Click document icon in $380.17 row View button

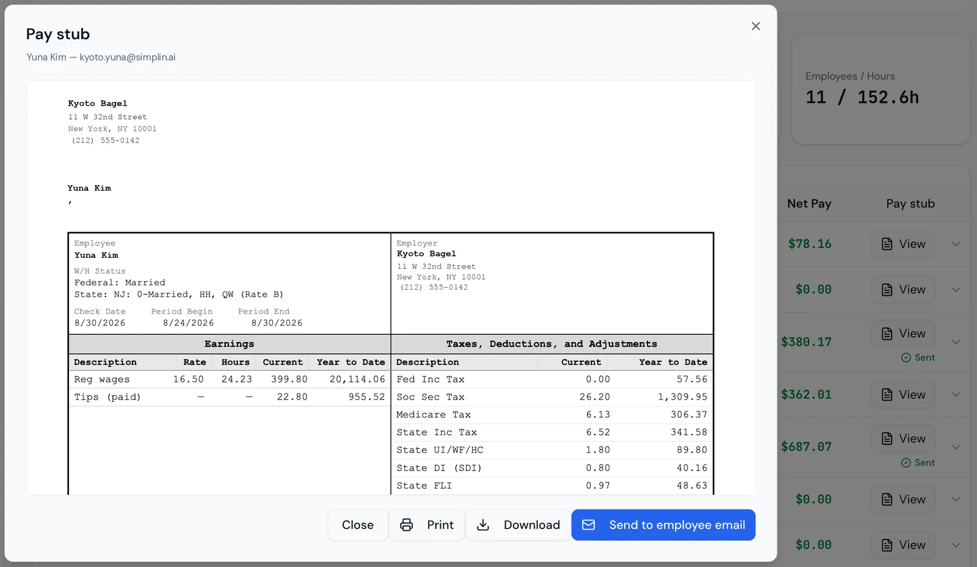[x=887, y=334]
